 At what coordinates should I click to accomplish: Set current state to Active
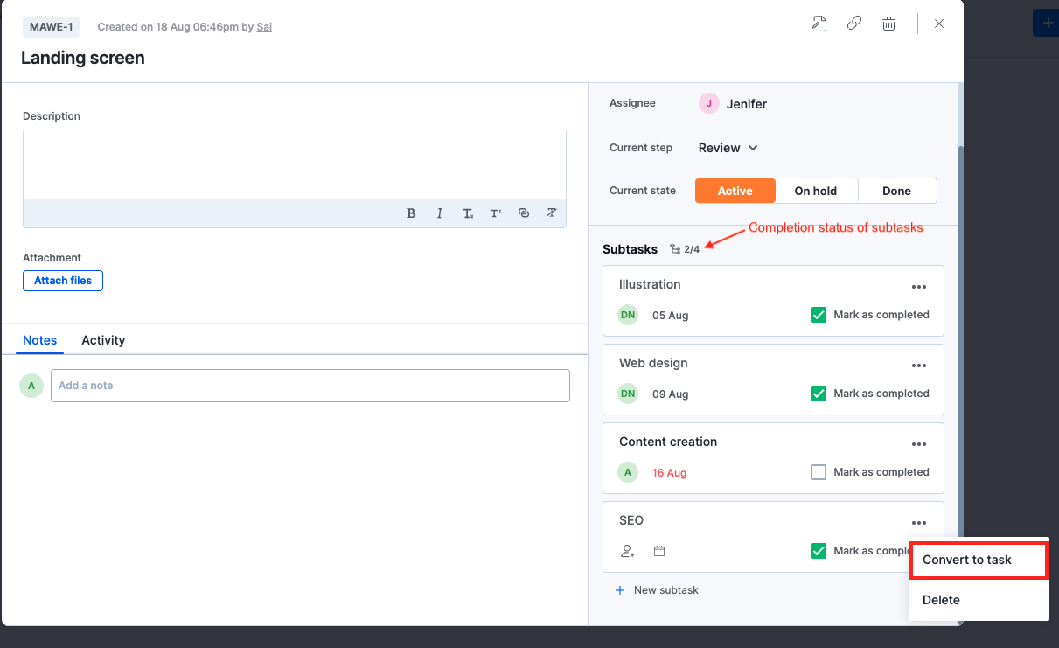735,191
